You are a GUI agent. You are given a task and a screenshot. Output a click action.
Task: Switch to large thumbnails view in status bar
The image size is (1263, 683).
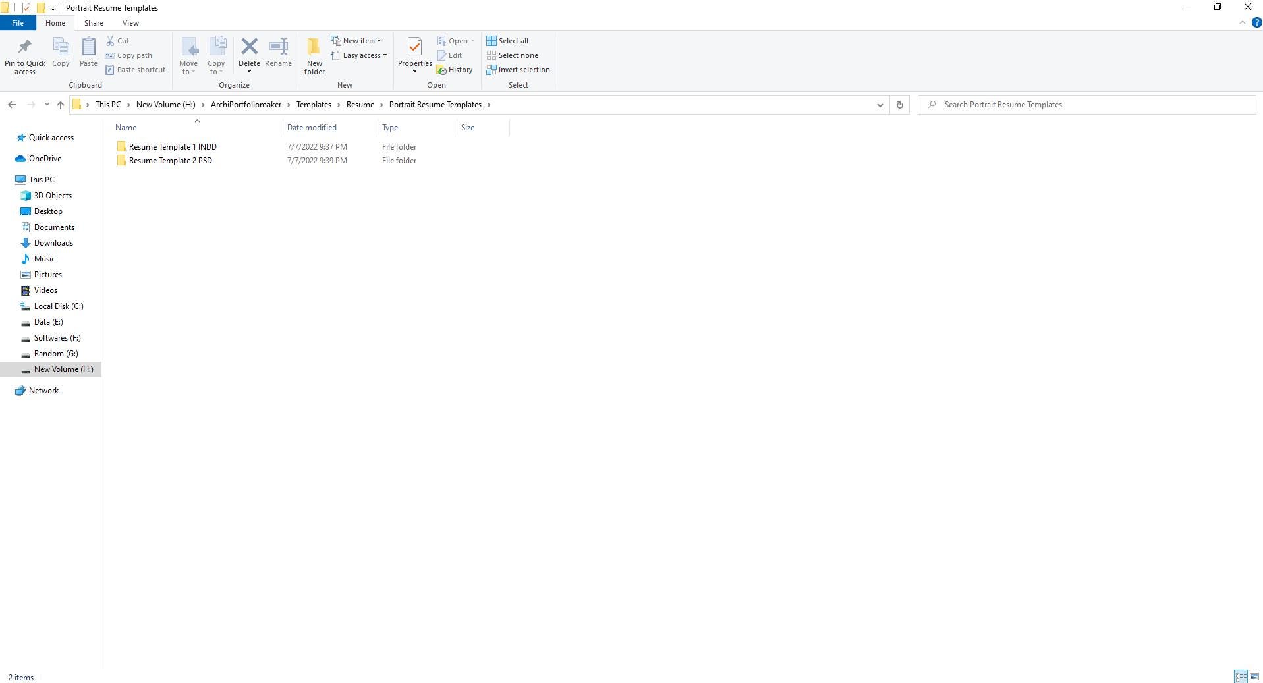(1254, 677)
